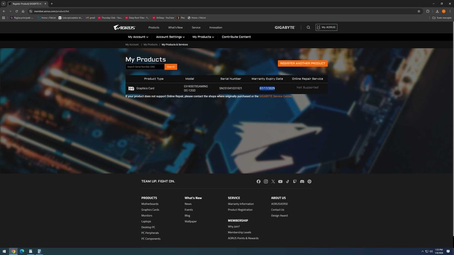Image resolution: width=454 pixels, height=255 pixels.
Task: Open Contribute Content menu item
Action: (236, 37)
